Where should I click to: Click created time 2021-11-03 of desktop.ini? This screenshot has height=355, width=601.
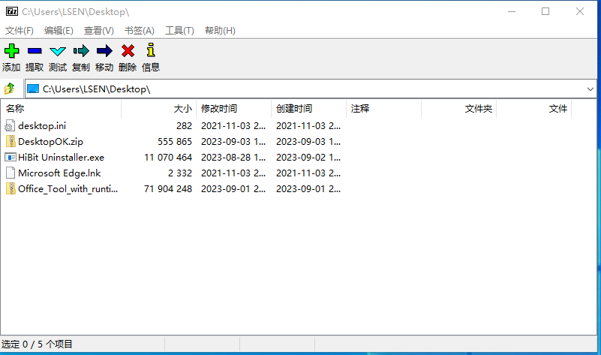point(308,126)
